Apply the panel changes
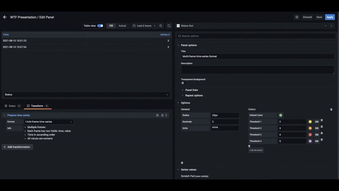 [x=330, y=17]
